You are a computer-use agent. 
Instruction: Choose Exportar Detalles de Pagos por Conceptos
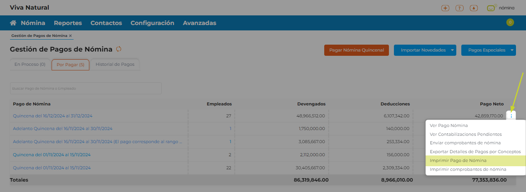[476, 152]
